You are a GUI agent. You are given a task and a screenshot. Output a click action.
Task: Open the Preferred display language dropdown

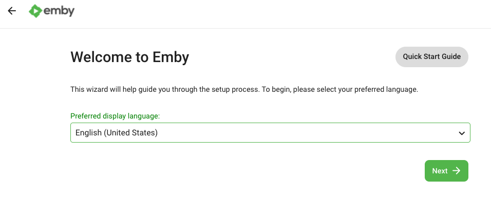(x=270, y=133)
